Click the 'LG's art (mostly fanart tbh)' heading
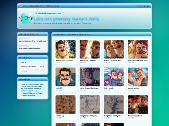Viewport: 169px width, 126px height. click(66, 19)
